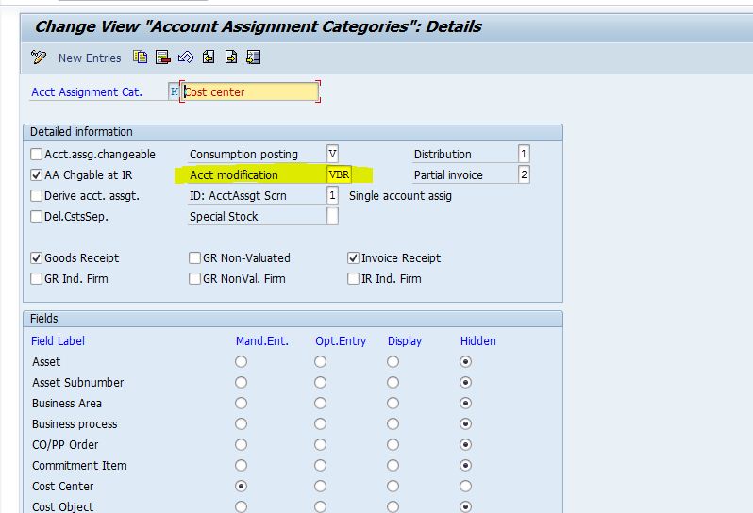753x513 pixels.
Task: Enable the GR Ind. Firm checkbox
Action: coord(36,278)
